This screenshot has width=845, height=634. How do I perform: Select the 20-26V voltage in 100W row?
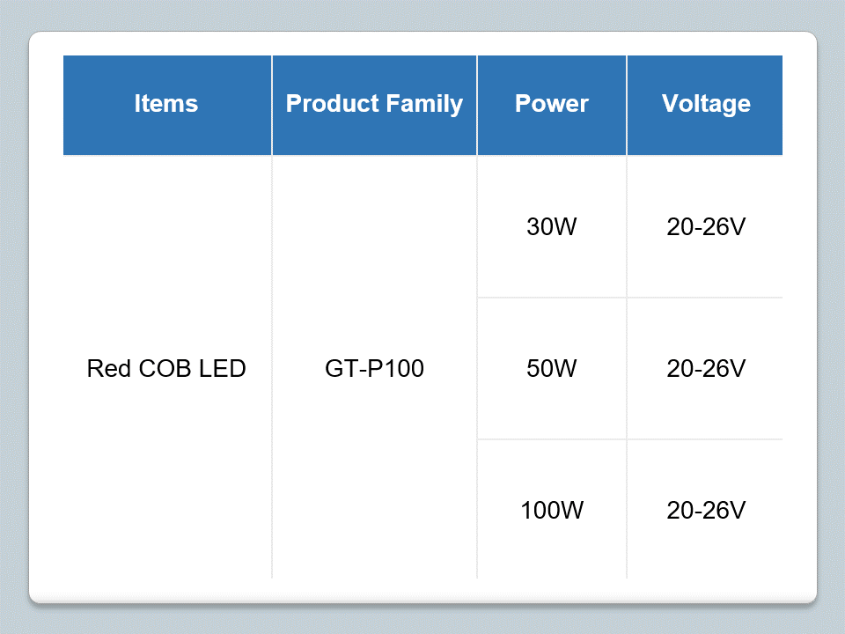tap(705, 510)
